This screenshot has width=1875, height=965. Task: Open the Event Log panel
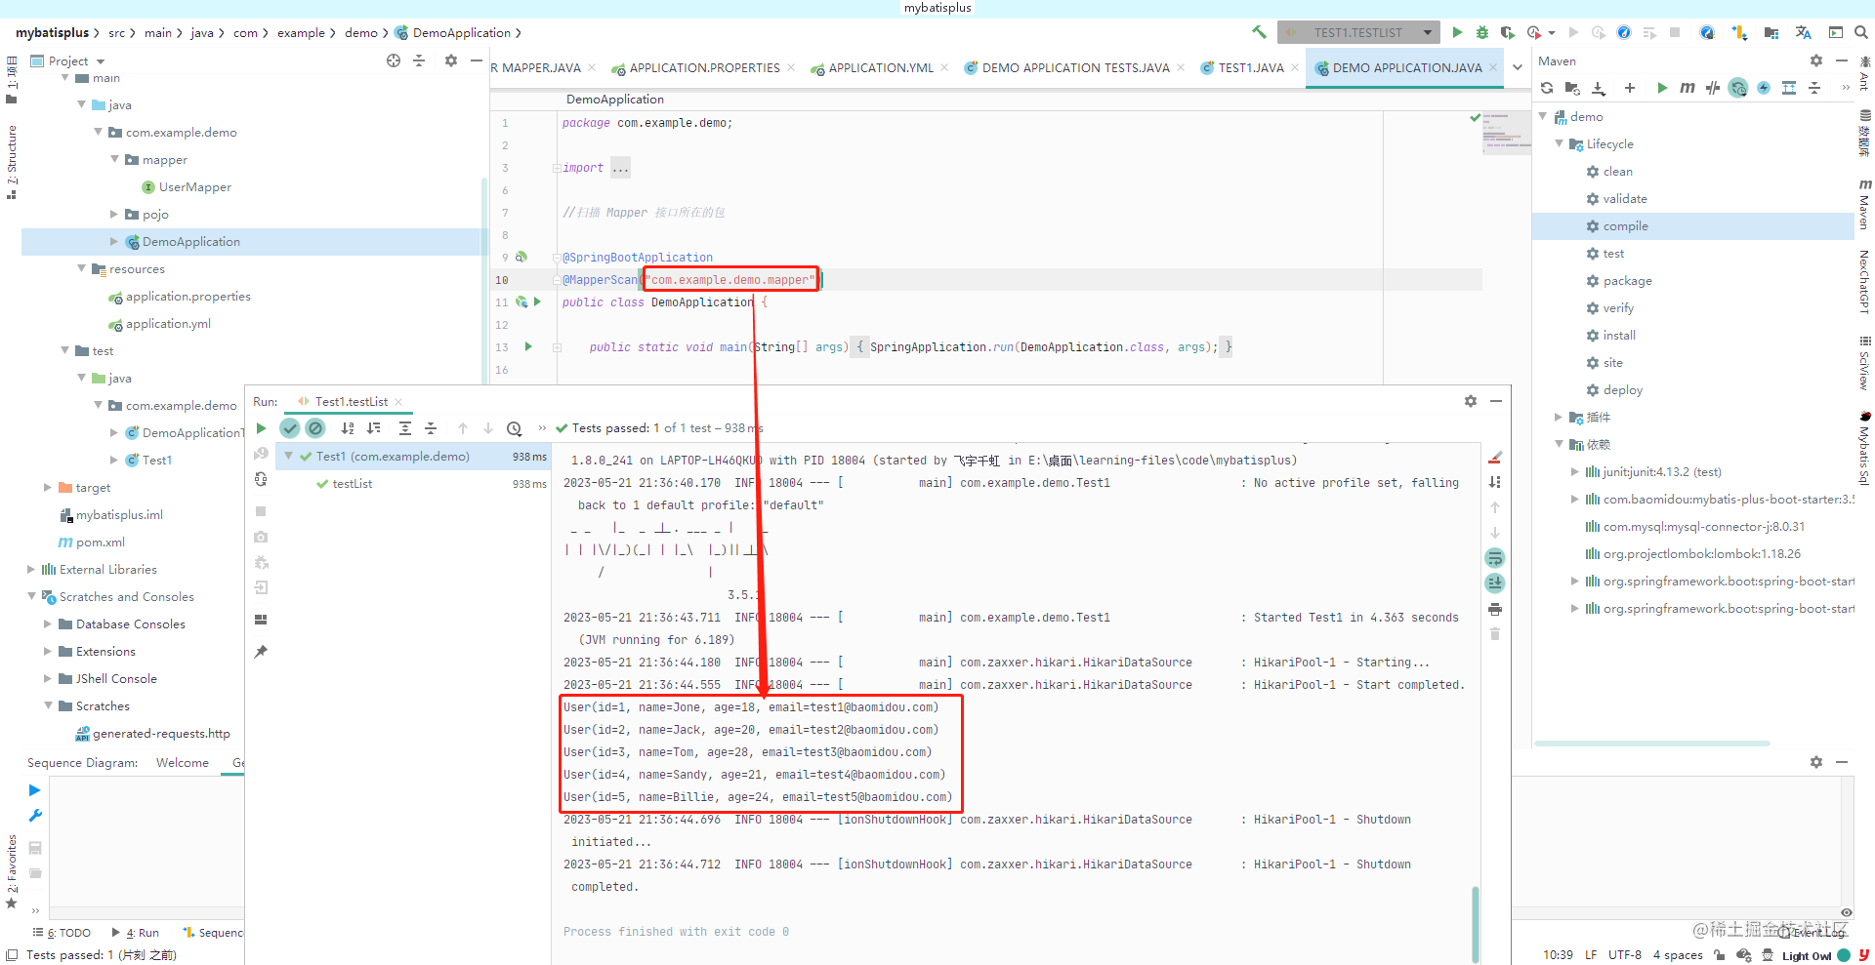[1818, 931]
